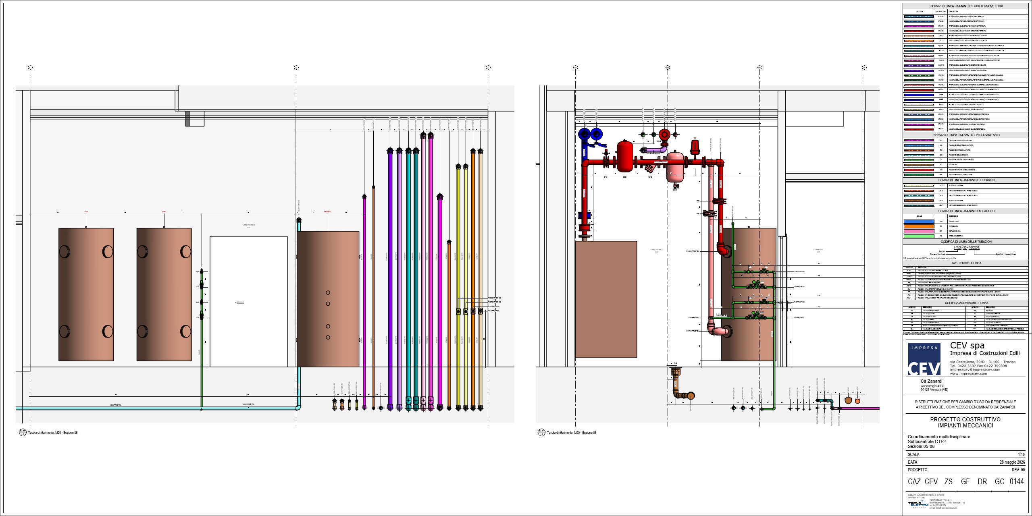This screenshot has height=516, width=1032.
Task: Select the drawing code number 0144
Action: tap(1017, 481)
